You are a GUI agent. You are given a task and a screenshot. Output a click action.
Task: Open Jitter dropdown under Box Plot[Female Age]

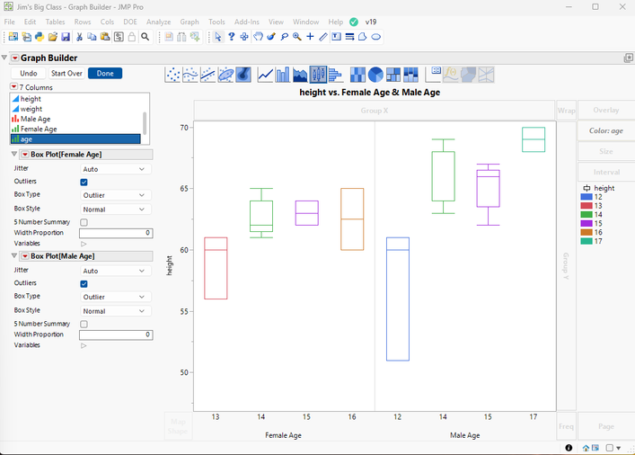tap(114, 169)
